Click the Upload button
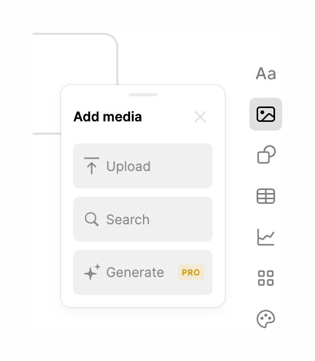Image resolution: width=315 pixels, height=361 pixels. (143, 166)
